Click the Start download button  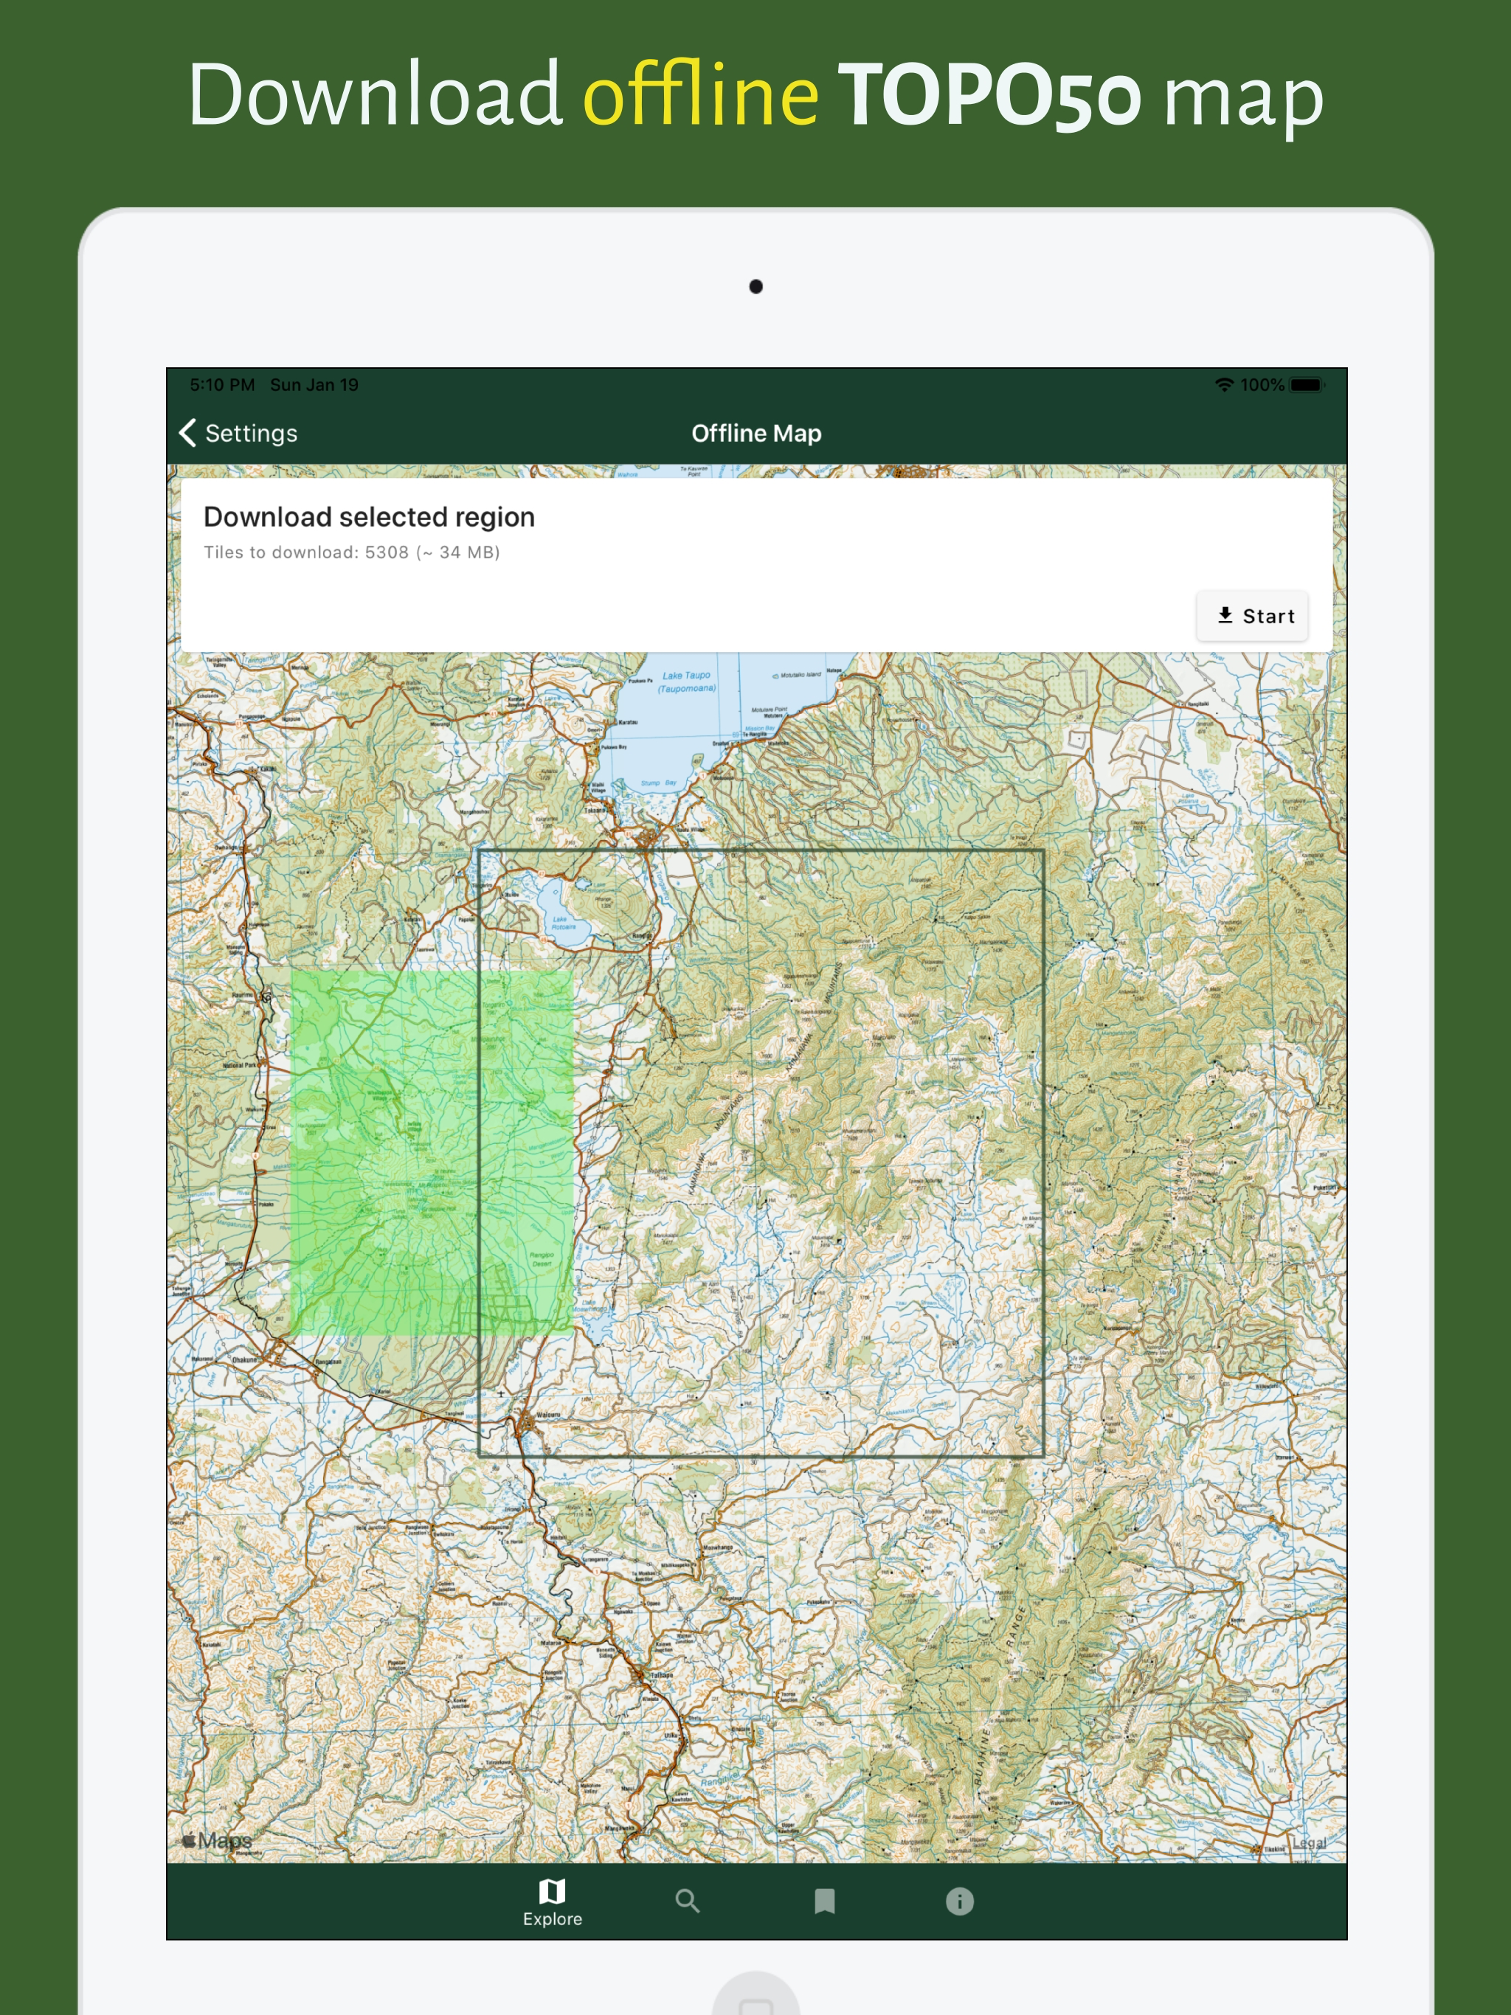click(x=1252, y=616)
